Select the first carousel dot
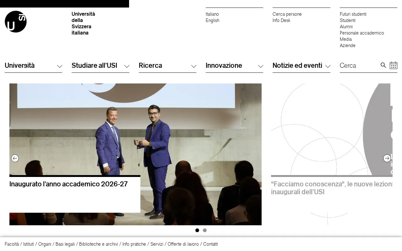 coord(197,230)
